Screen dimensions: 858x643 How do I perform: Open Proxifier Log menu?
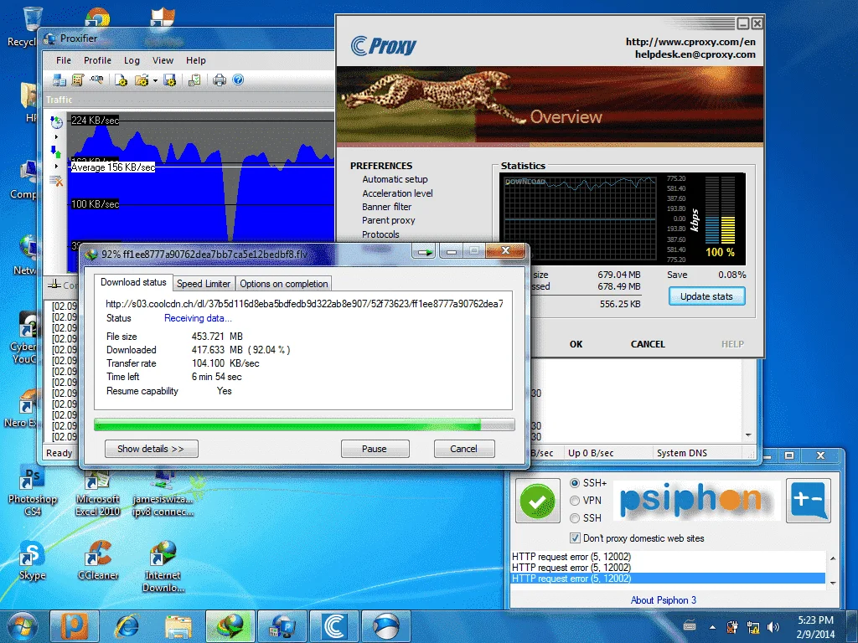132,60
